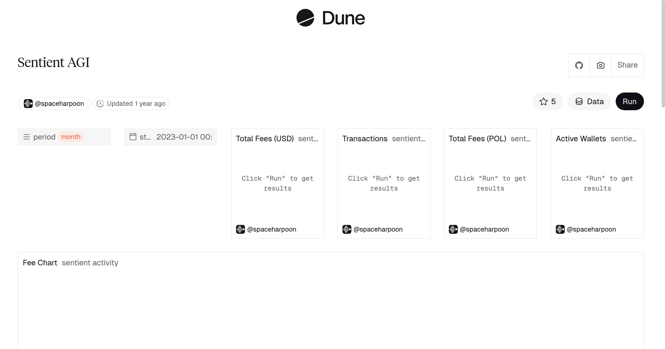665x349 pixels.
Task: Open the period month dropdown
Action: tap(71, 137)
